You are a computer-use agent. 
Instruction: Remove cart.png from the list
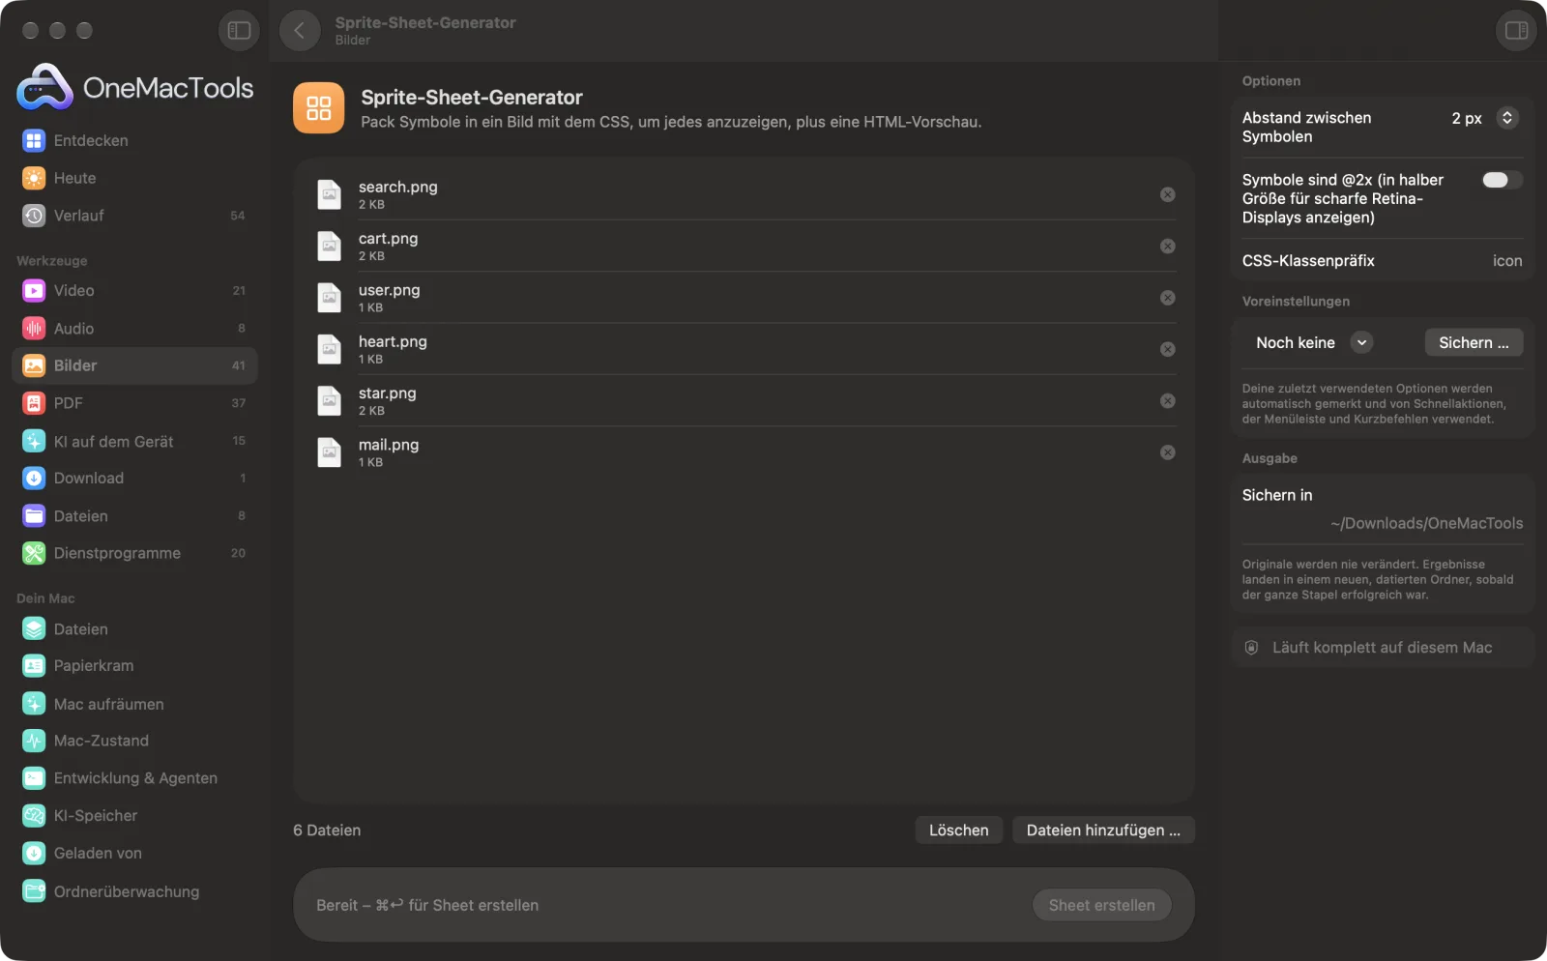(x=1168, y=247)
